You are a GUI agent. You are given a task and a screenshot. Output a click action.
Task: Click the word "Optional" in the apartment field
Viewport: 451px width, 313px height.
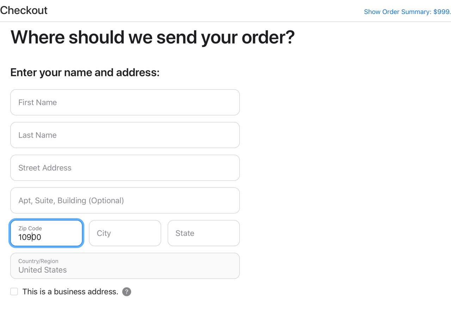[106, 201]
